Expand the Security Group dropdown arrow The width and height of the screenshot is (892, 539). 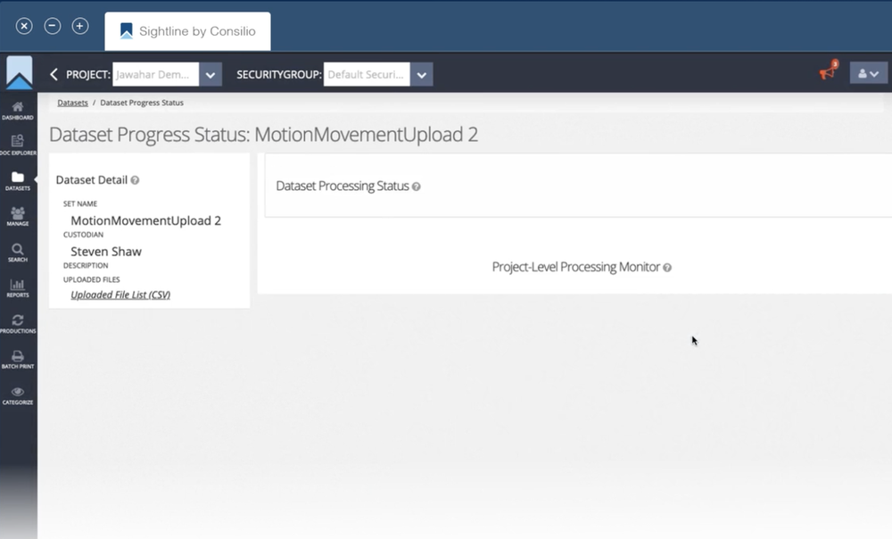point(423,75)
